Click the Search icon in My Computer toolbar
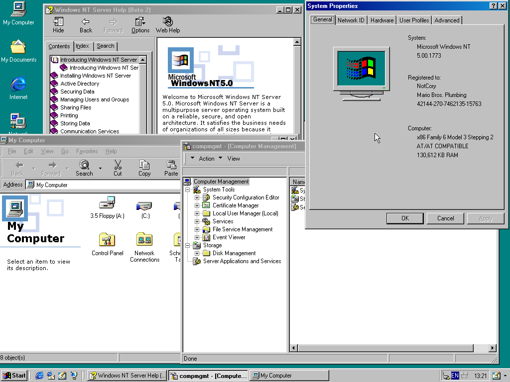 pos(84,165)
